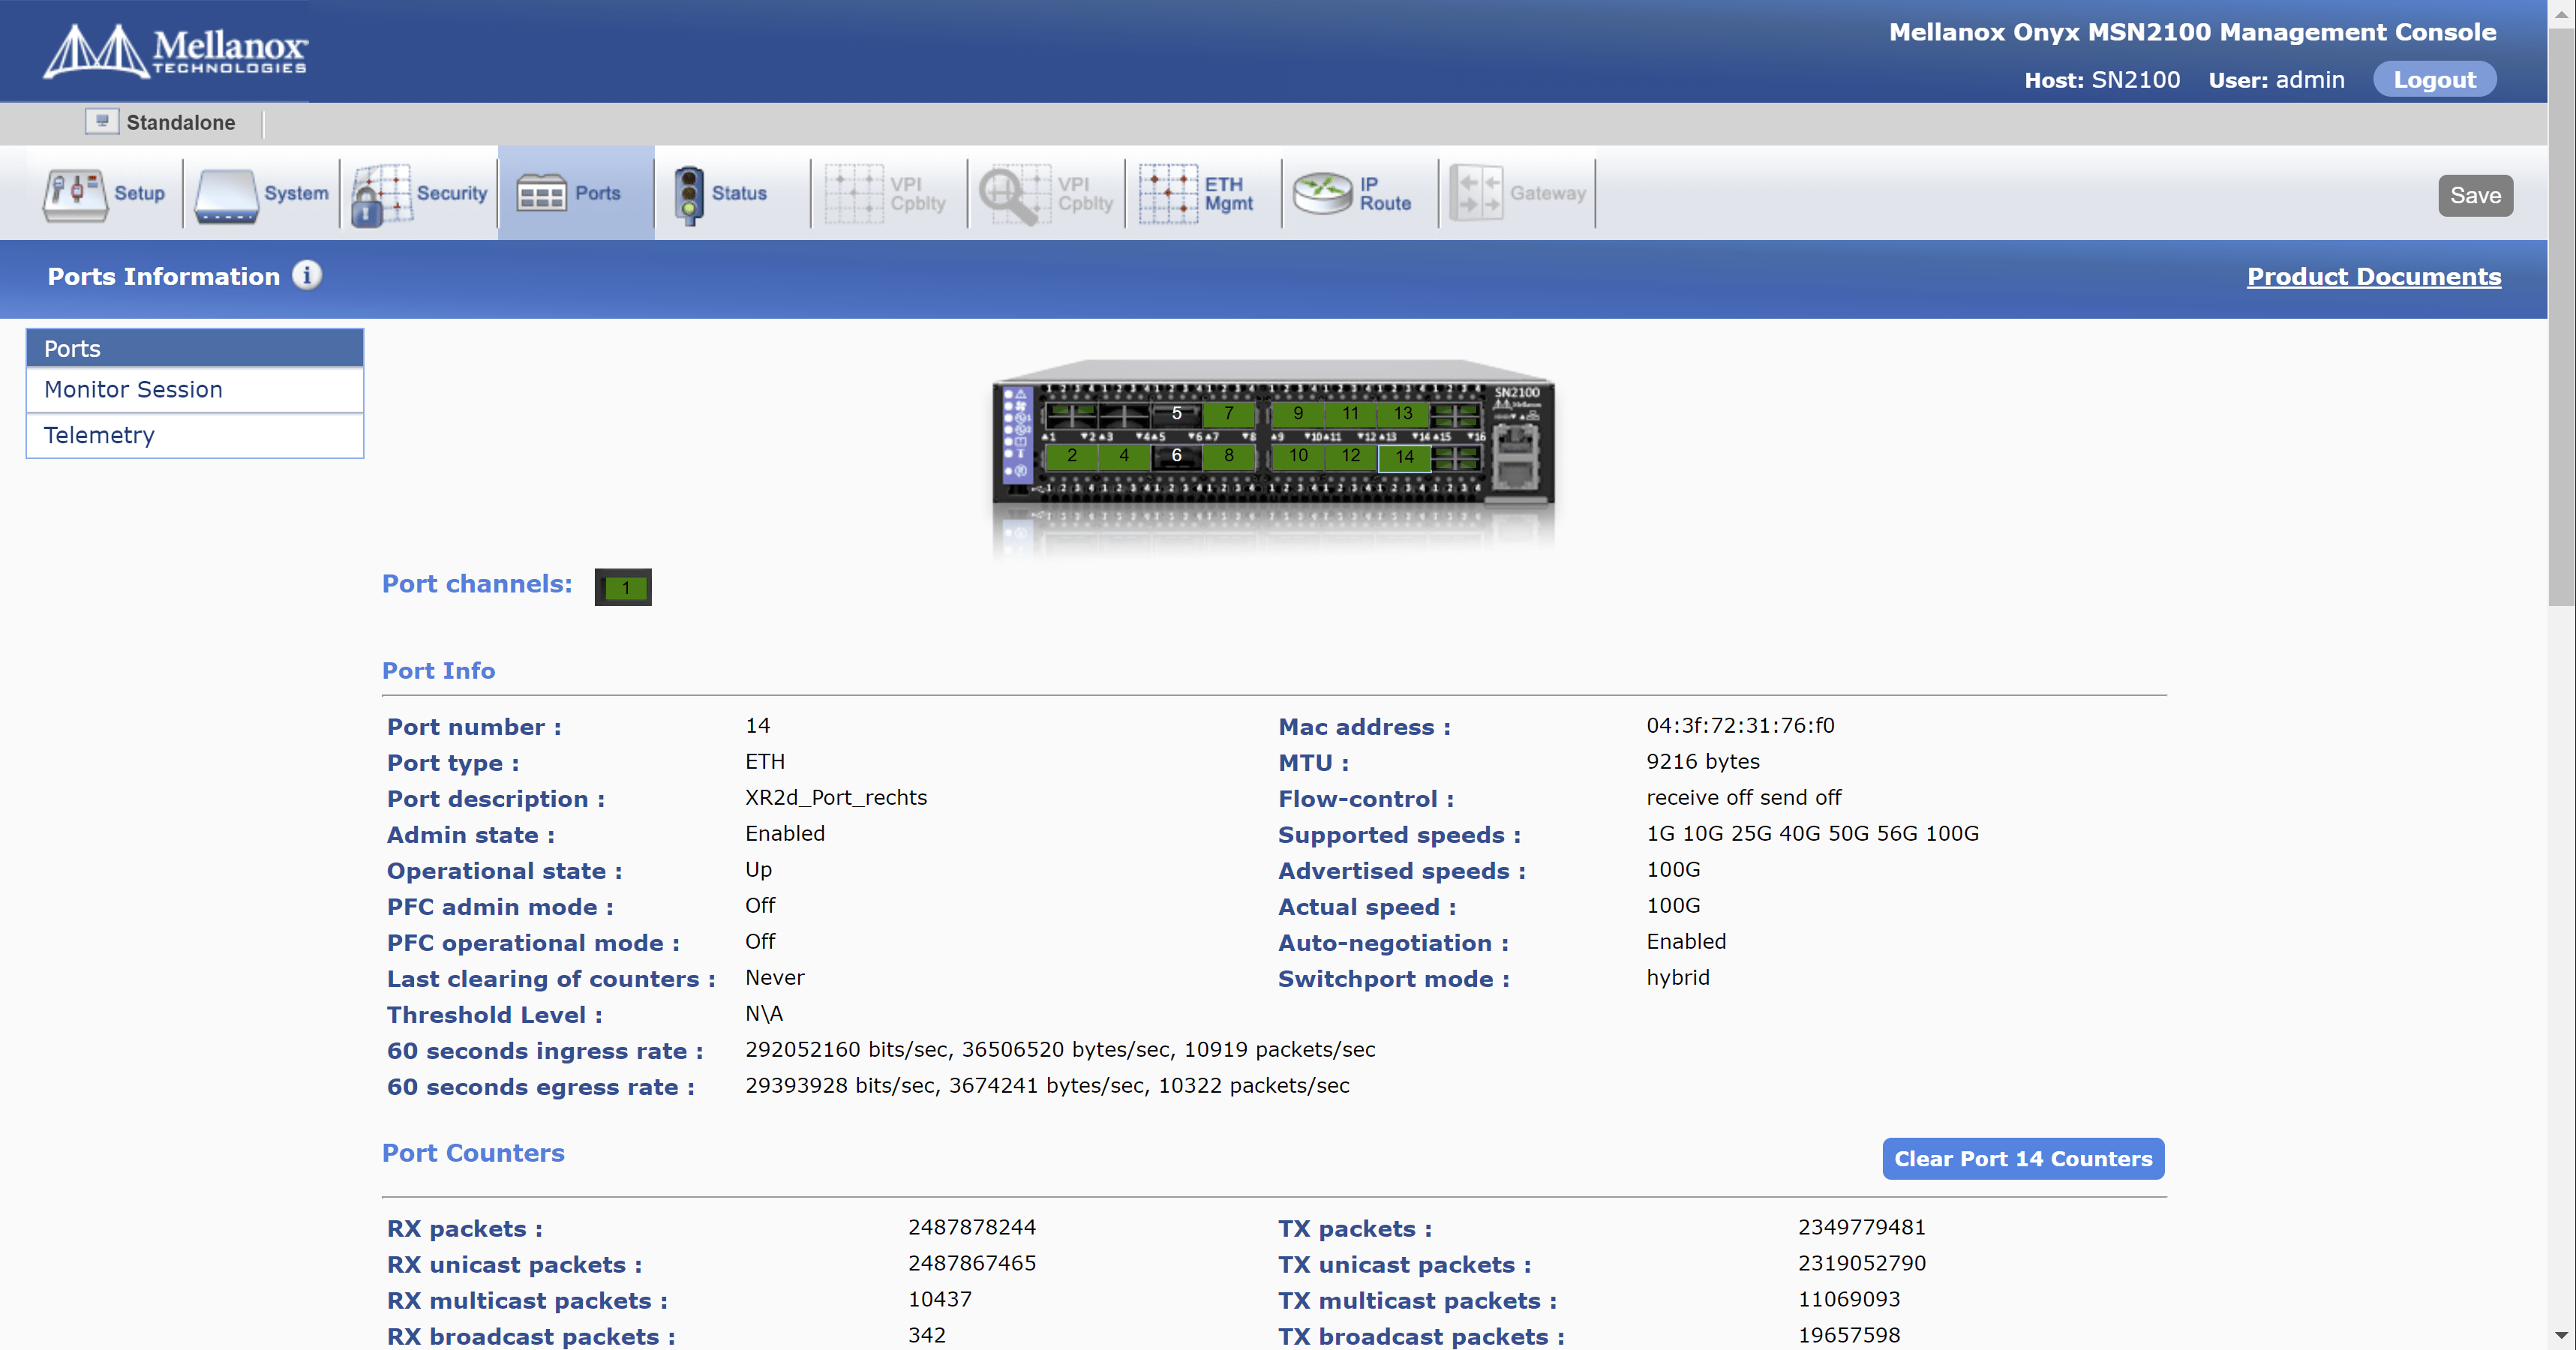Screen dimensions: 2576x1350
Task: Click the Standalone monitor icon
Action: [x=101, y=121]
